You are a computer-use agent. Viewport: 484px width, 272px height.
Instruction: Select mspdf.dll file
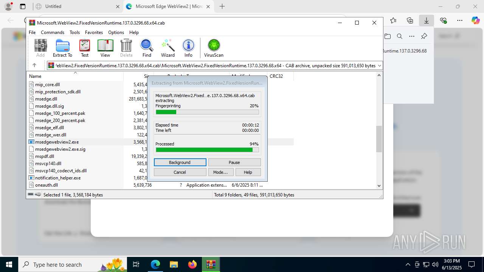coord(44,156)
